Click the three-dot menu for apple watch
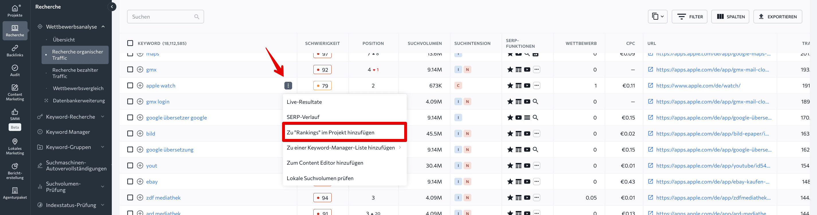The height and width of the screenshot is (215, 817). (x=288, y=86)
